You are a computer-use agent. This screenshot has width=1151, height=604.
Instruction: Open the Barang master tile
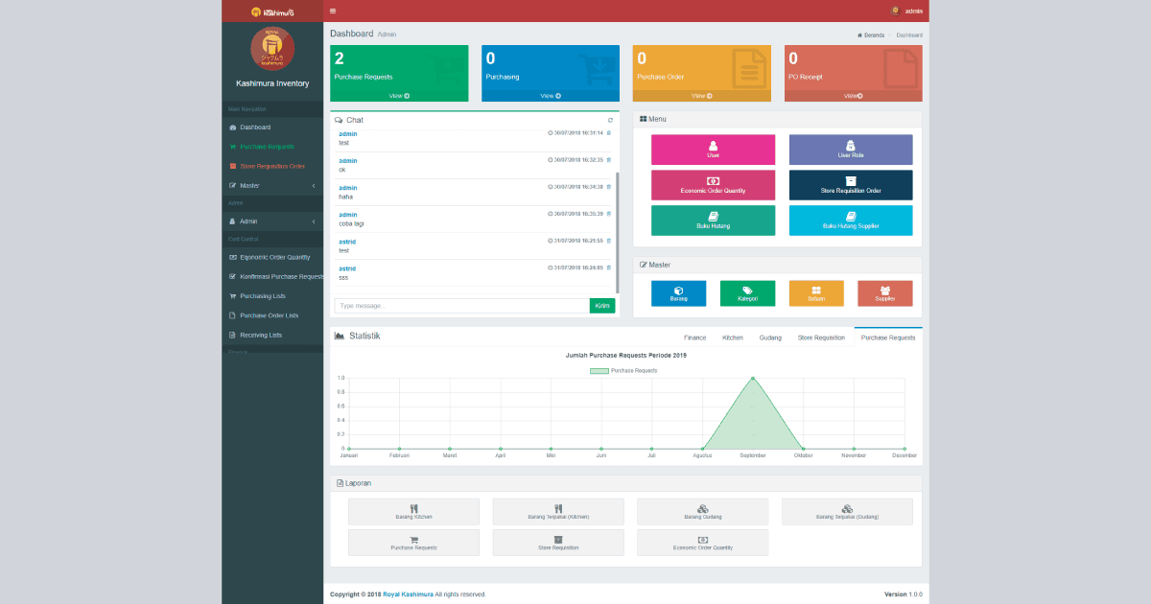tap(678, 293)
